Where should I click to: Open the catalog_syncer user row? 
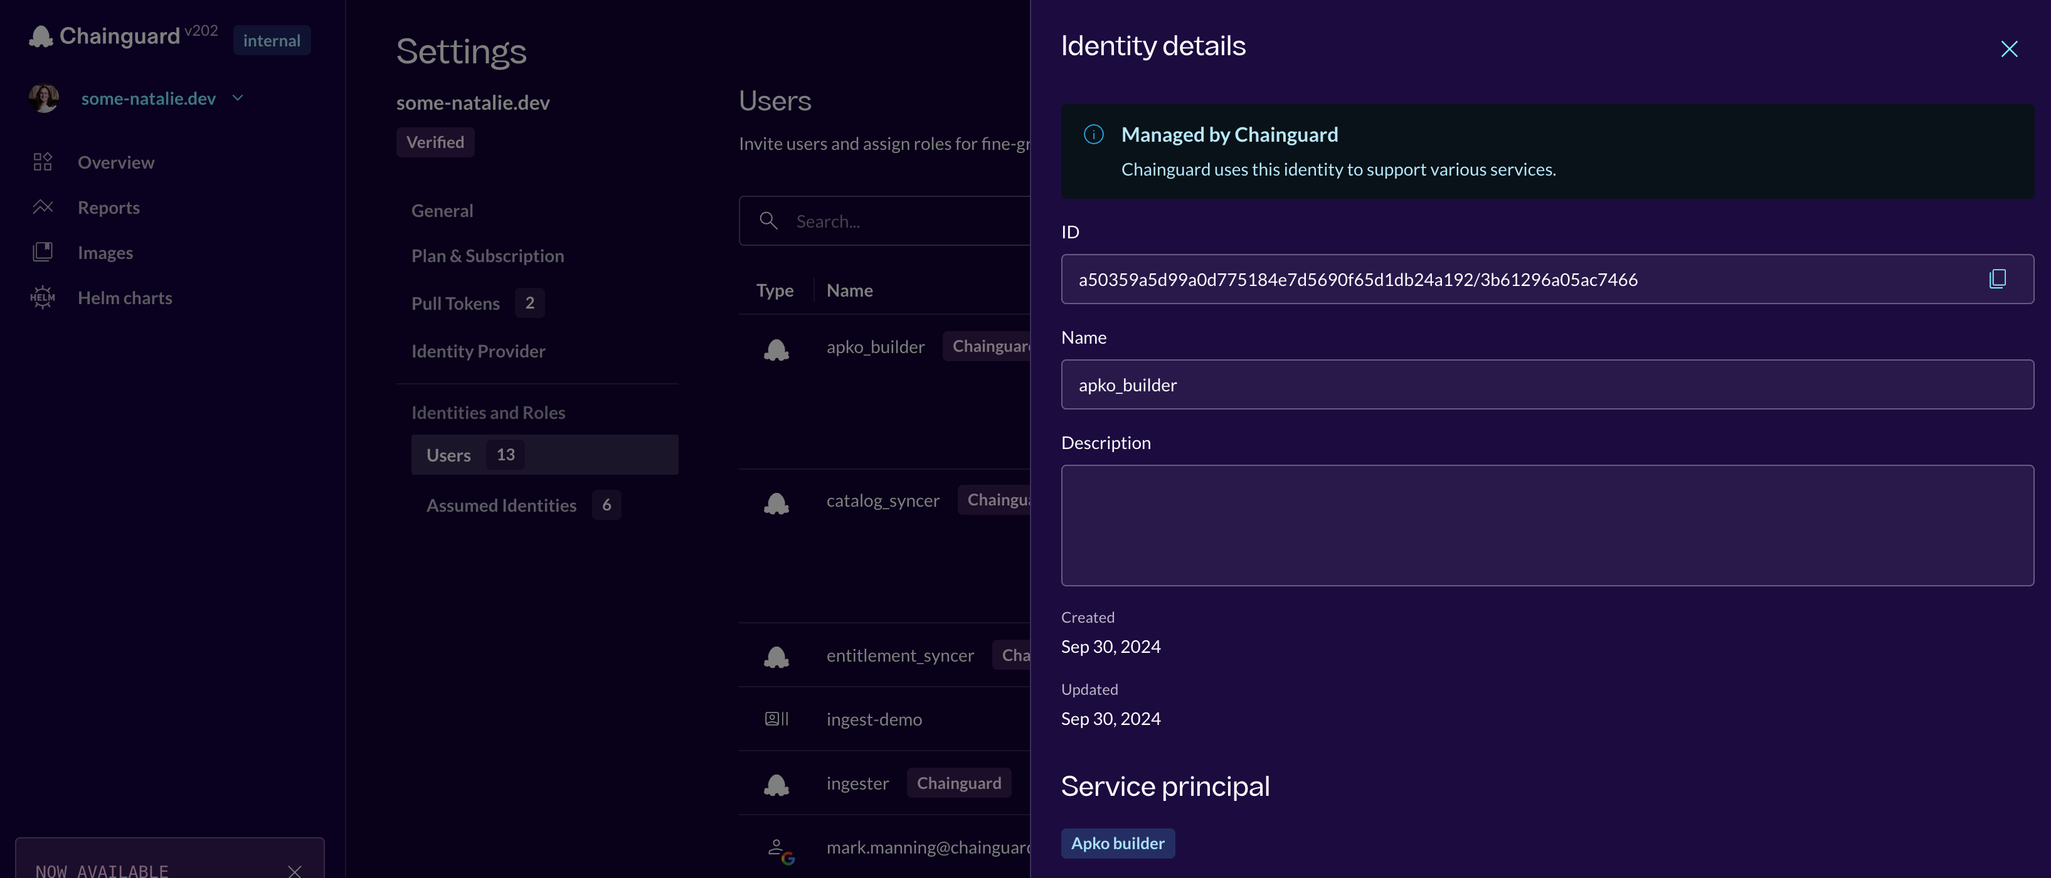(x=882, y=500)
